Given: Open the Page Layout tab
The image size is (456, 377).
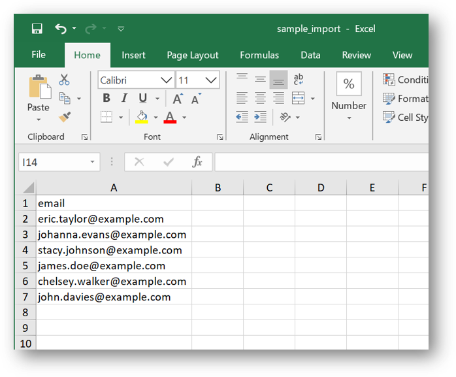Looking at the screenshot, I should tap(193, 55).
